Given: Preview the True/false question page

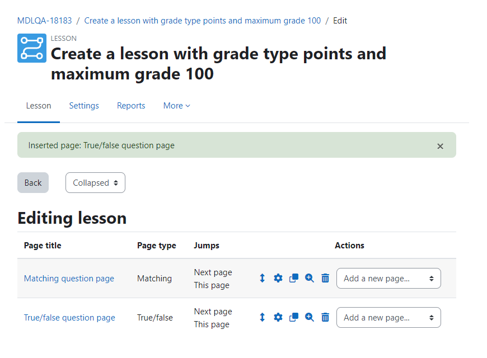Looking at the screenshot, I should click(x=310, y=317).
